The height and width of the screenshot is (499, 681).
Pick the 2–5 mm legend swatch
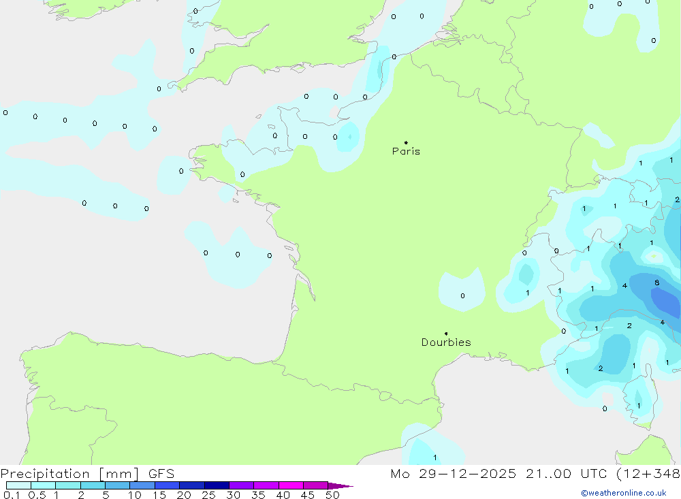point(93,485)
